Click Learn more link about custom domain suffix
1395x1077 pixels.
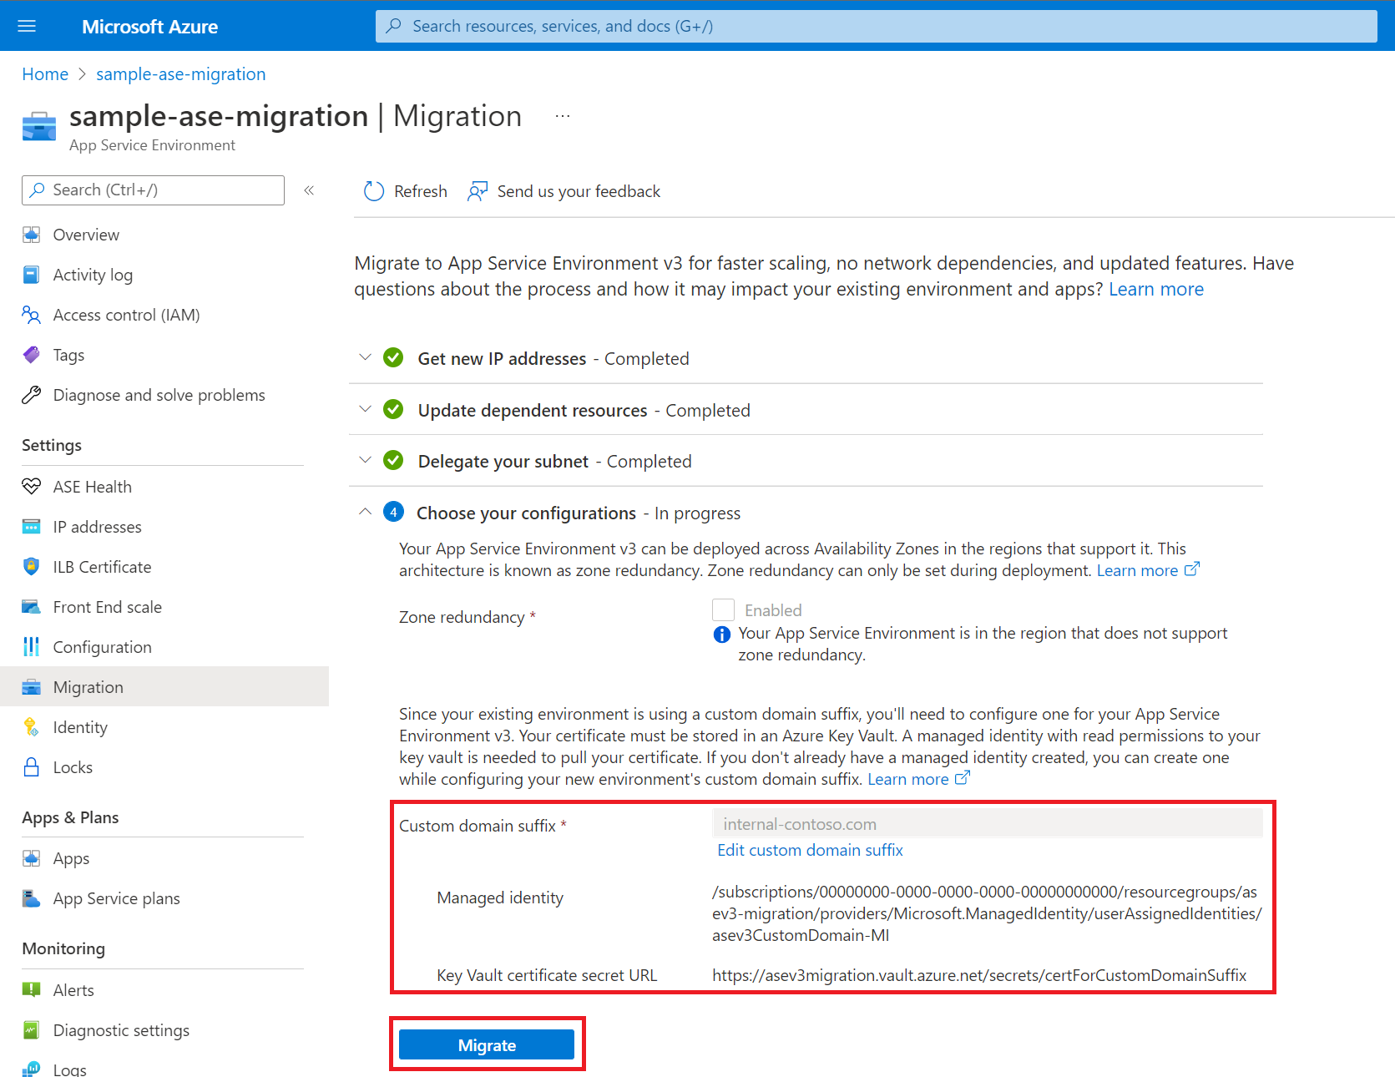(918, 779)
